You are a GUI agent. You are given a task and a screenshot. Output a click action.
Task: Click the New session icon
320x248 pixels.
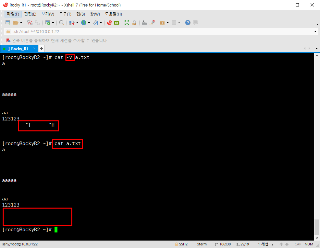click(8, 23)
